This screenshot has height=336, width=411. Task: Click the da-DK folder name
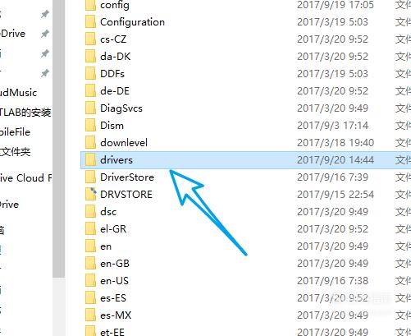(x=116, y=57)
